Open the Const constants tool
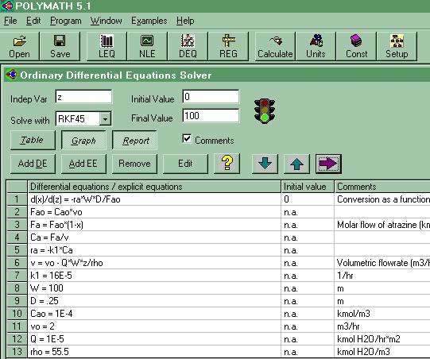The height and width of the screenshot is (359, 430). tap(356, 46)
